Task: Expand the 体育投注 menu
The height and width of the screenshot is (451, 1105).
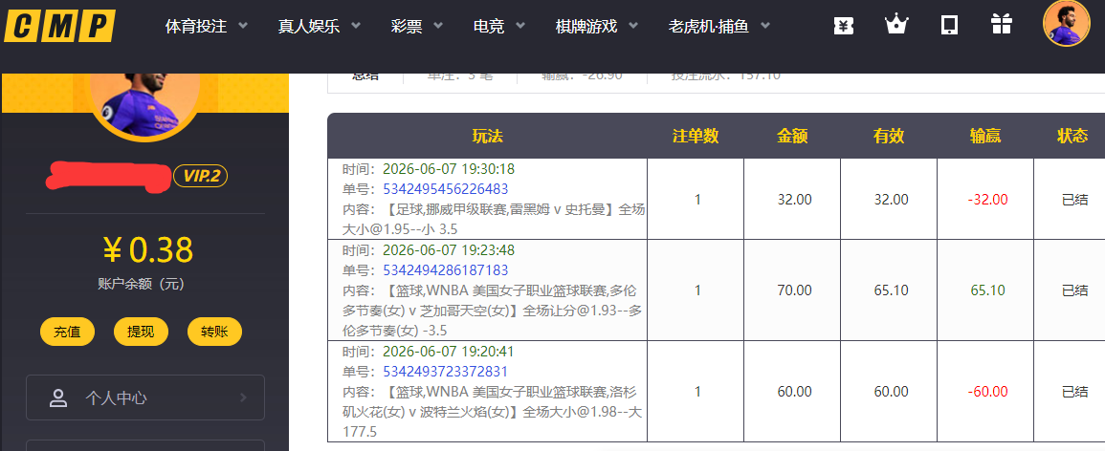Action: tap(207, 27)
